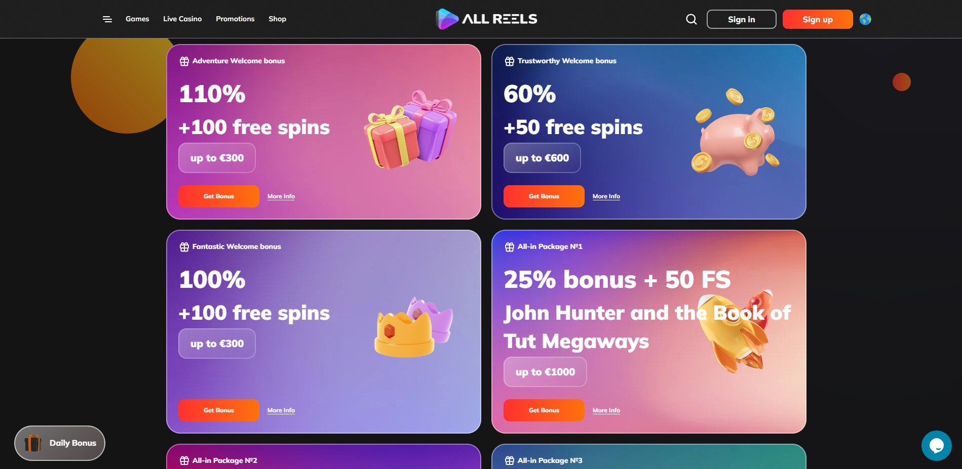Image resolution: width=962 pixels, height=469 pixels.
Task: Visit the Shop section
Action: [277, 19]
